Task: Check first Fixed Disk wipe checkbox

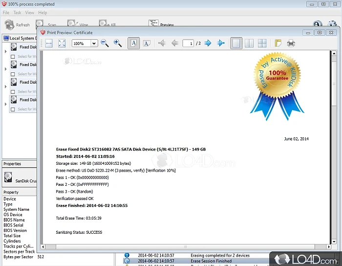Action: (x=13, y=57)
